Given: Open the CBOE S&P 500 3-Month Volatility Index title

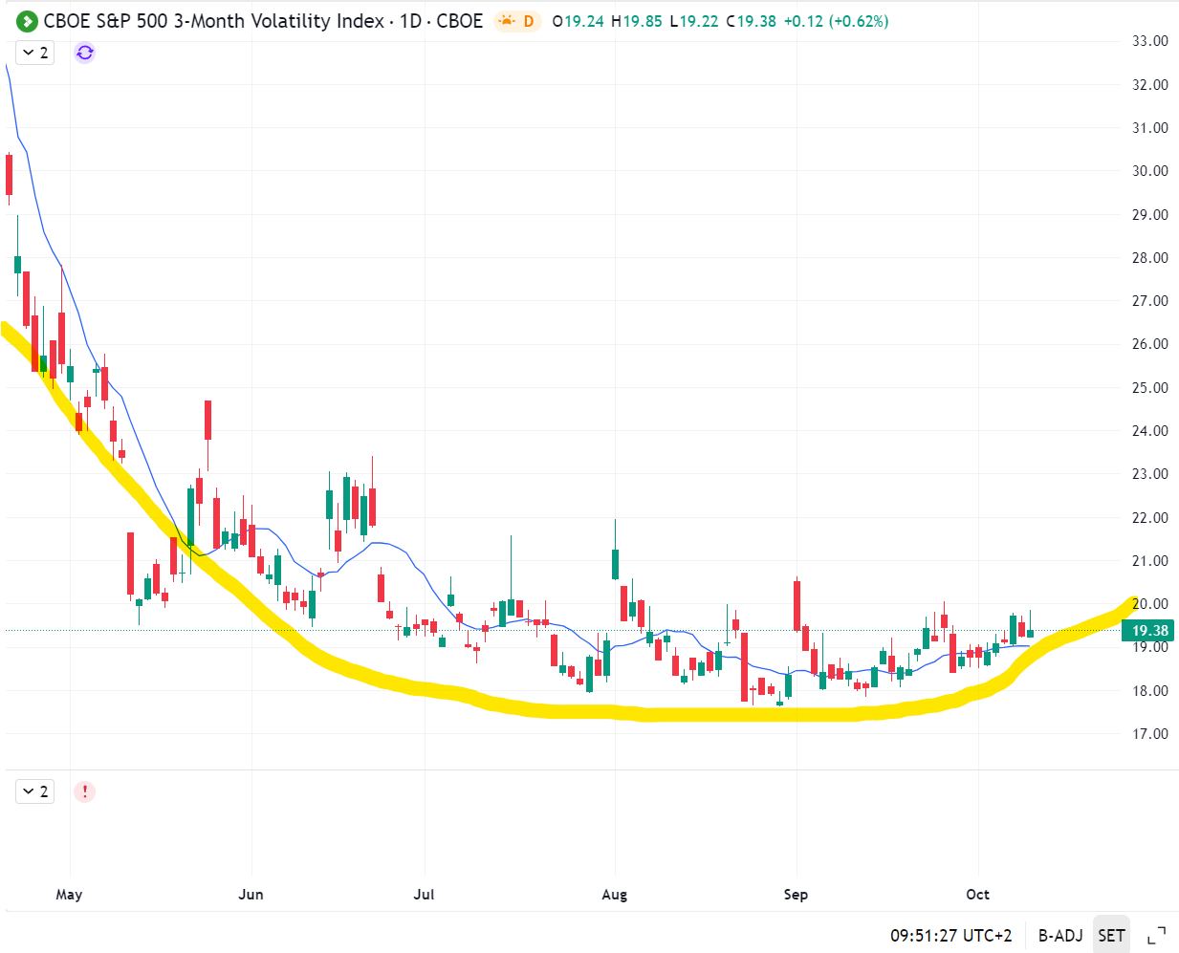Looking at the screenshot, I should [263, 21].
